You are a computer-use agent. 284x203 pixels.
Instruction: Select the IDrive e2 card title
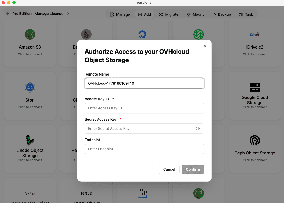[x=255, y=47]
